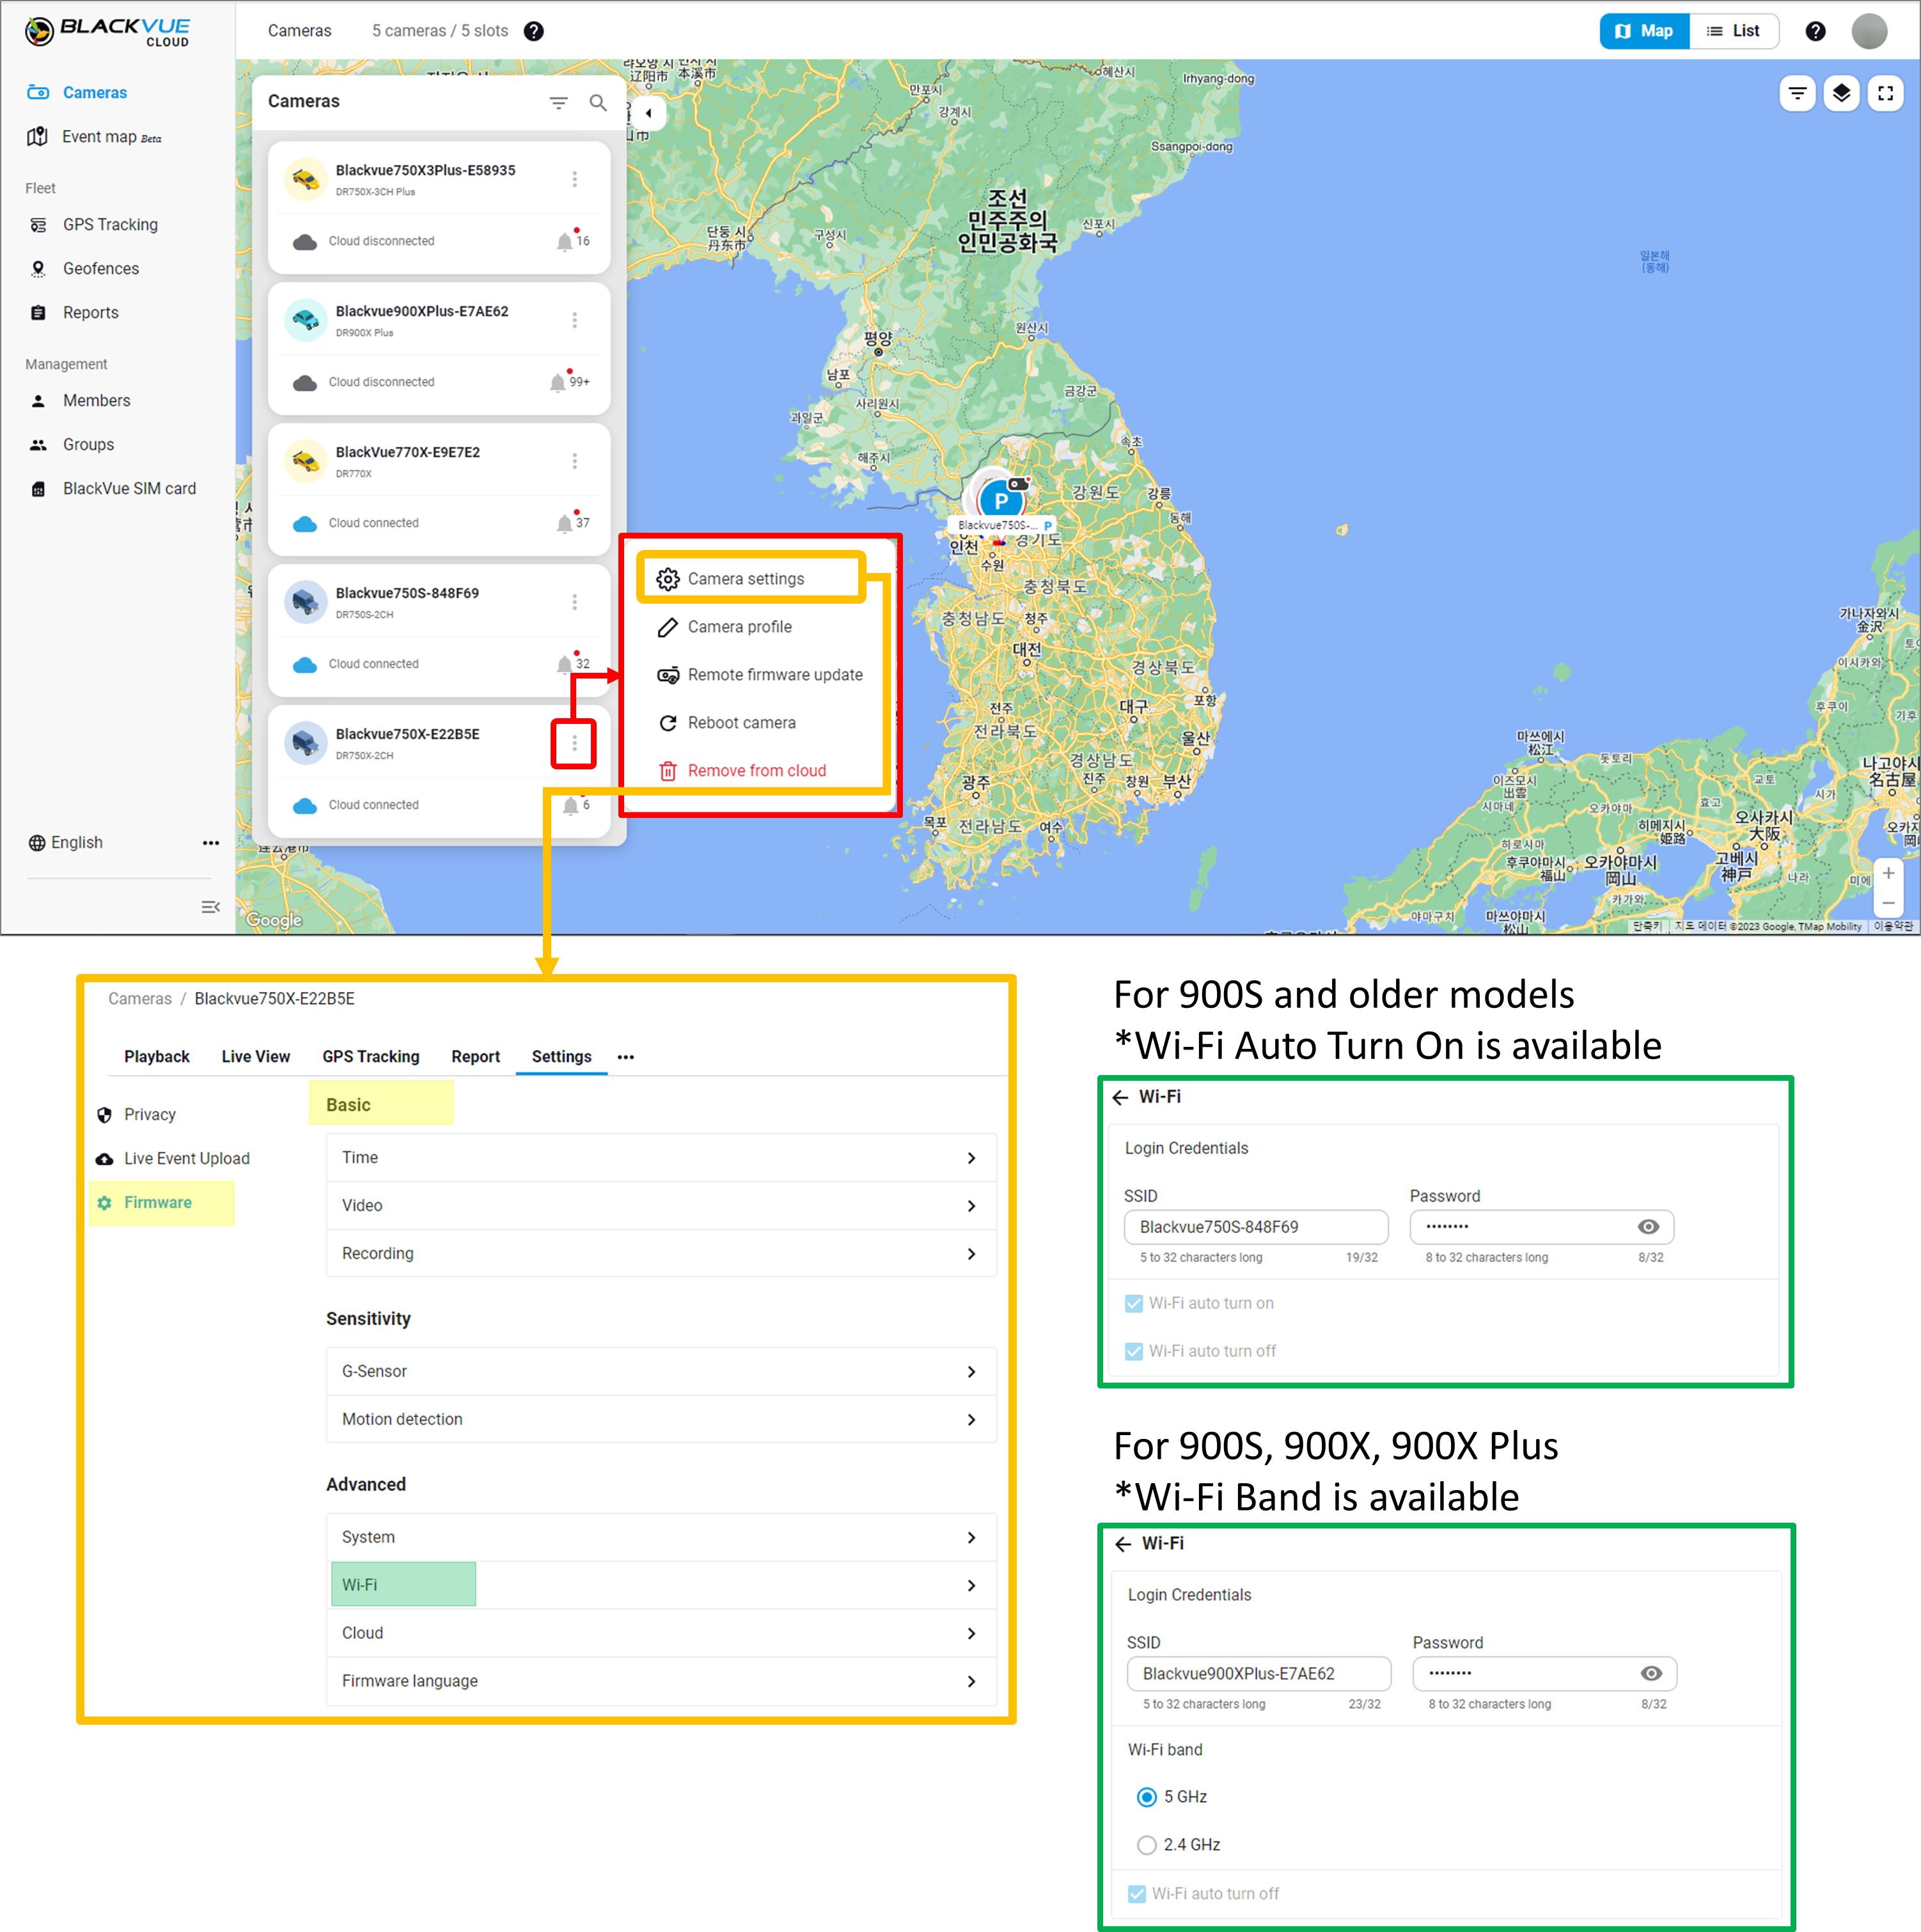Screen dimensions: 1921x1932
Task: Open BlackVue SIM card page
Action: (112, 489)
